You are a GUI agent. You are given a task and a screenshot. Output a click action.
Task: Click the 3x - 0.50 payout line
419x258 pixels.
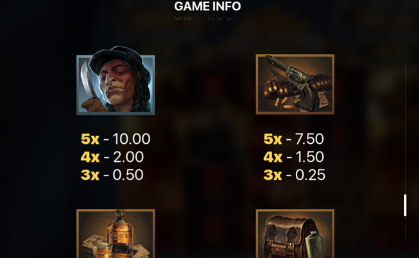click(x=112, y=175)
